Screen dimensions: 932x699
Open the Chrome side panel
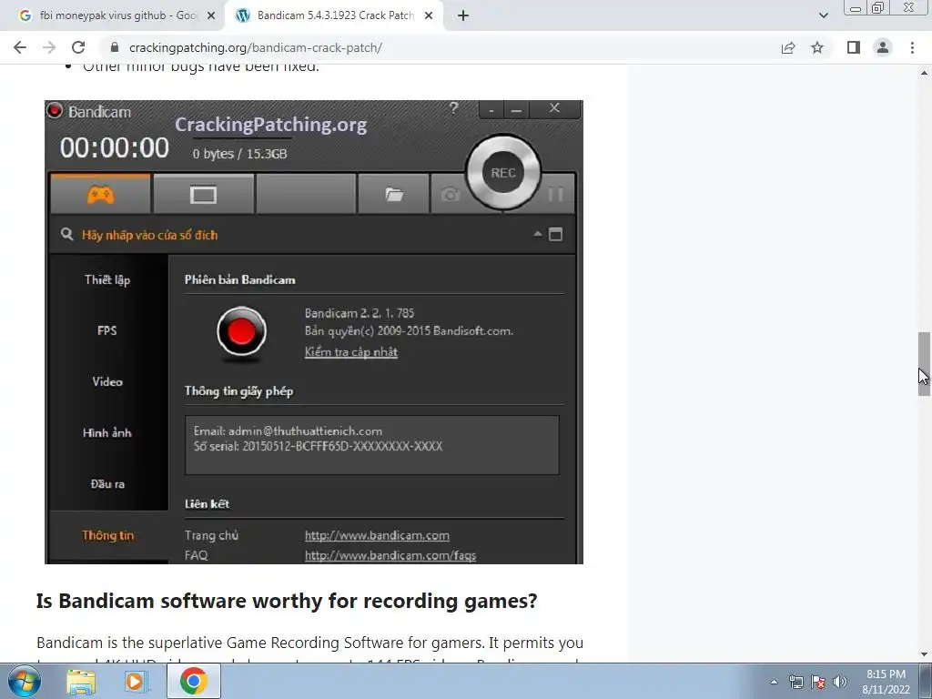click(x=854, y=47)
